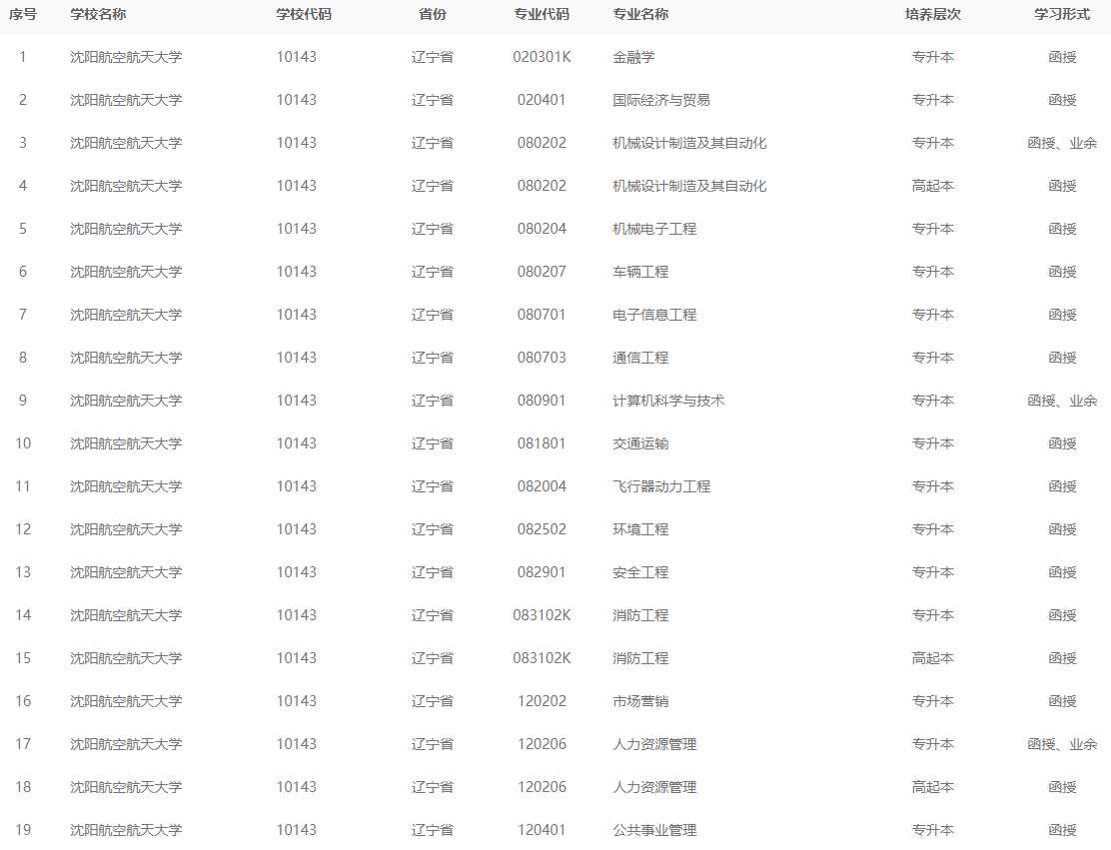
Task: Click the 专业代码 column header
Action: [542, 14]
